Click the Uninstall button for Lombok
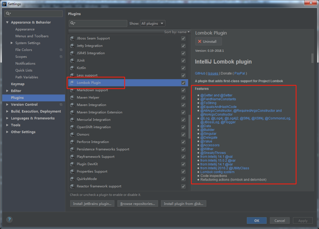Viewport: 319px width, 229px height. tap(209, 41)
